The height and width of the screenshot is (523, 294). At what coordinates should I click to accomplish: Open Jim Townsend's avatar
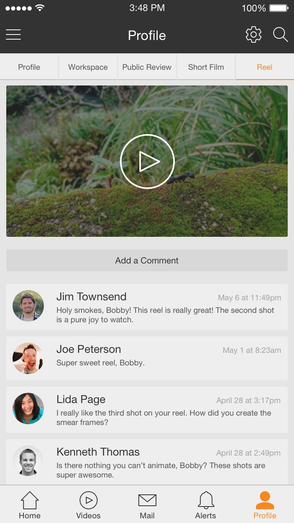[28, 306]
